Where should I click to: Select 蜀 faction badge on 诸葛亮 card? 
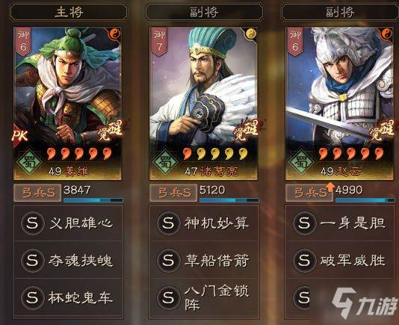tap(165, 162)
